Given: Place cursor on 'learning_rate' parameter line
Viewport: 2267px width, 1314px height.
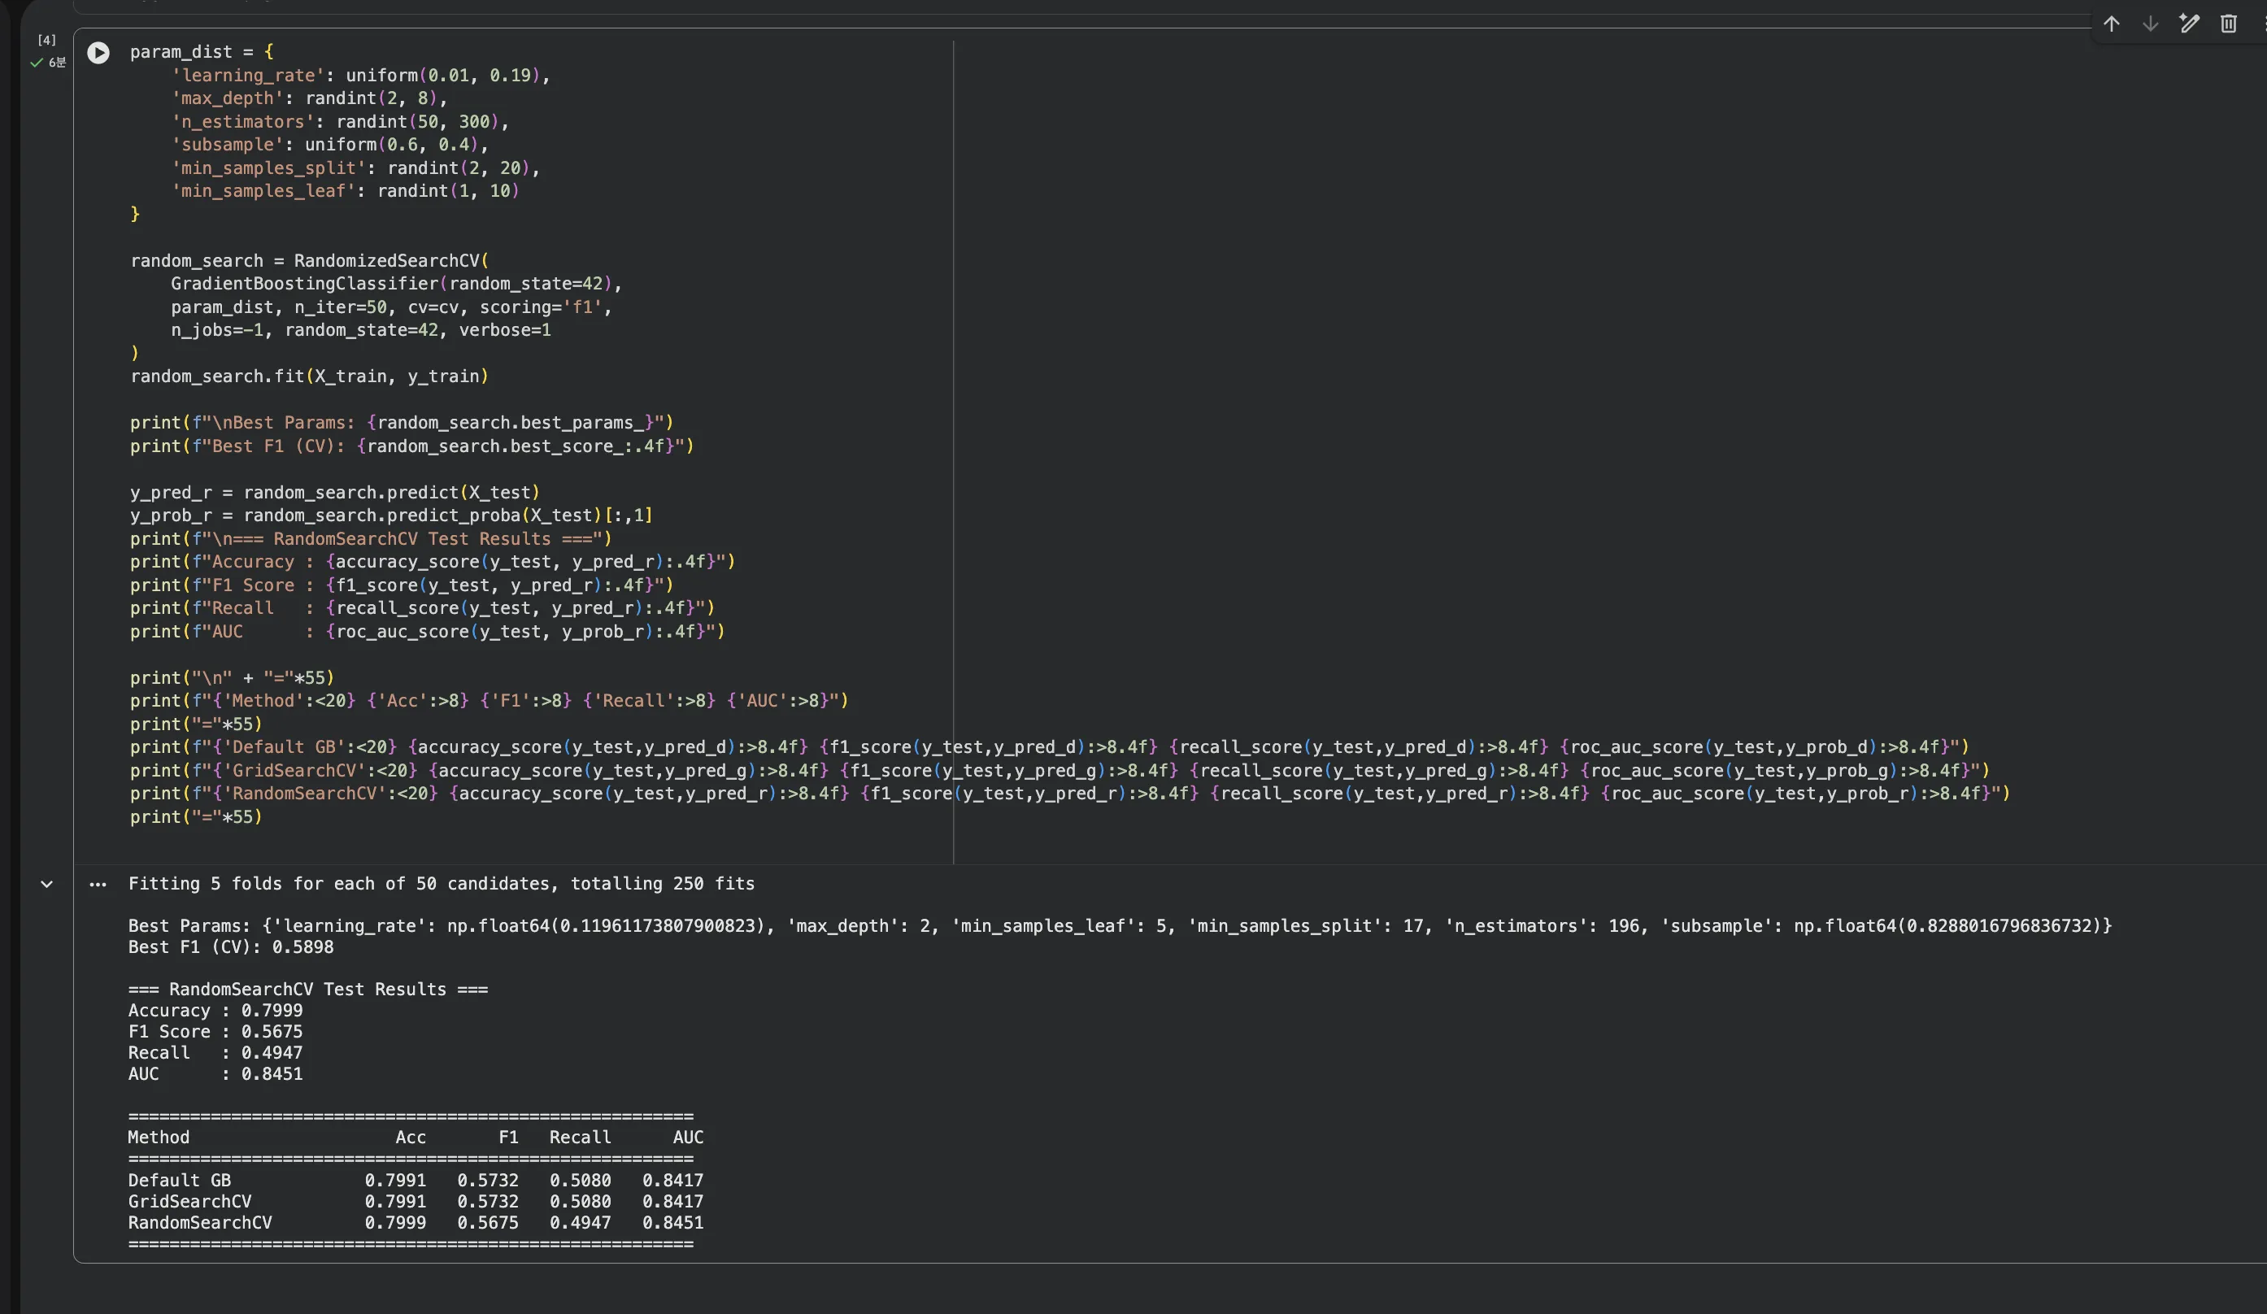Looking at the screenshot, I should click(360, 76).
